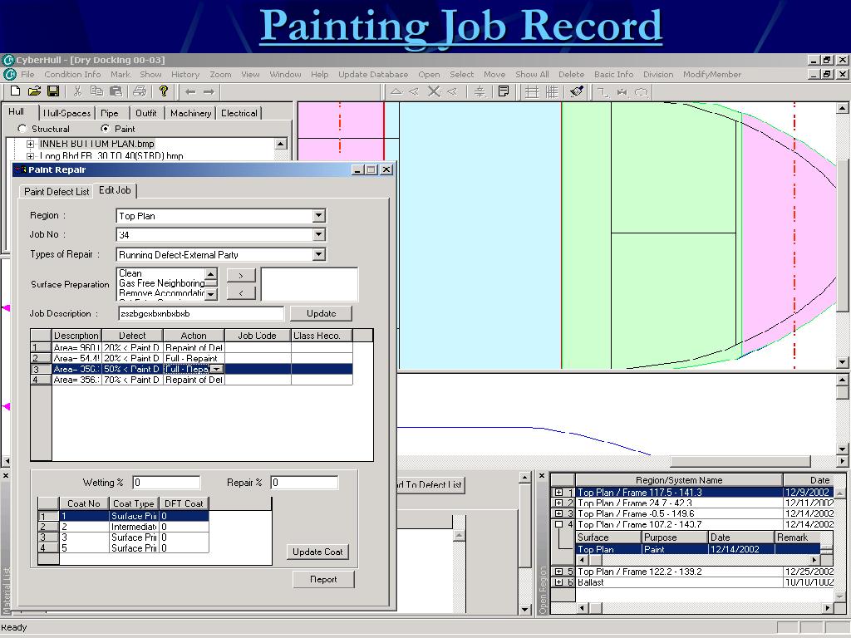Click the add (>) surface preparation button
This screenshot has height=638, width=851.
(241, 276)
